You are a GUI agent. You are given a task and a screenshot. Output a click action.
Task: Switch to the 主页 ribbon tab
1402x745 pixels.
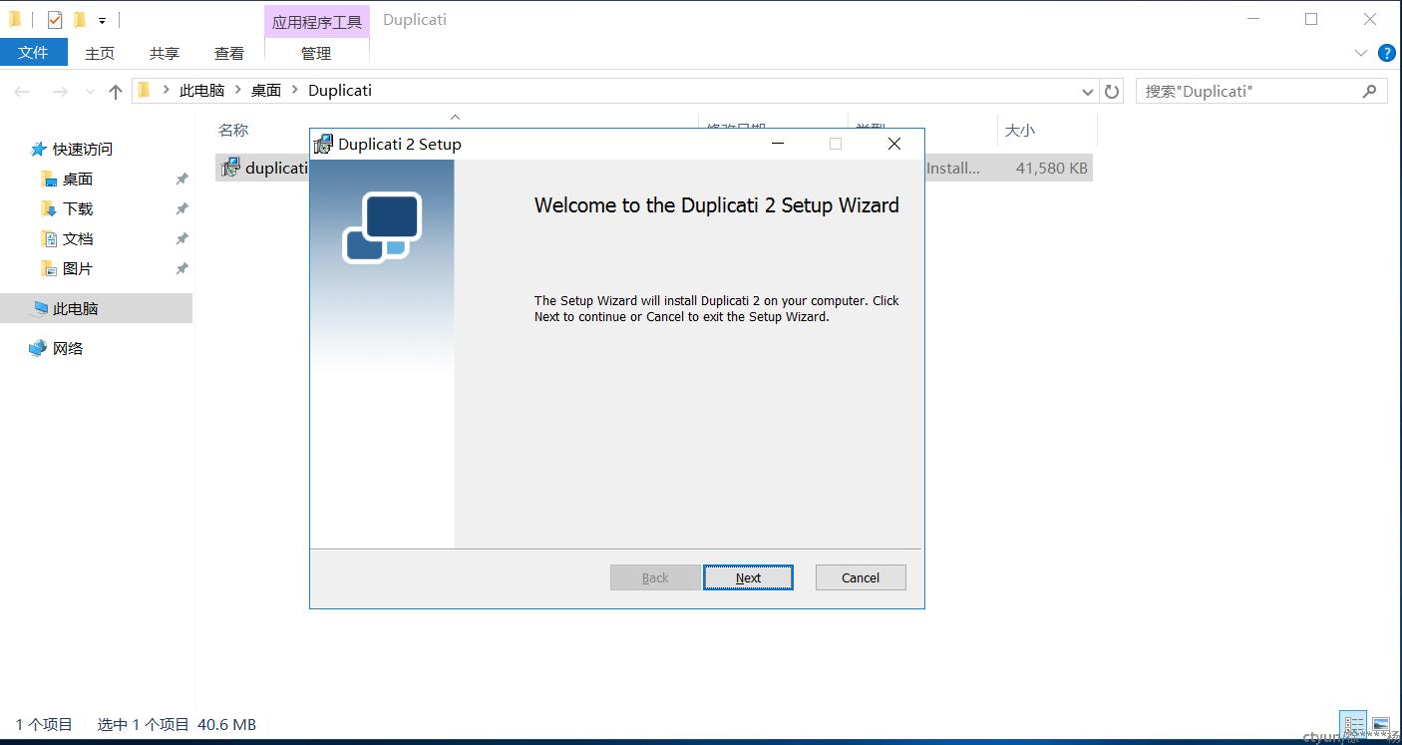coord(100,53)
